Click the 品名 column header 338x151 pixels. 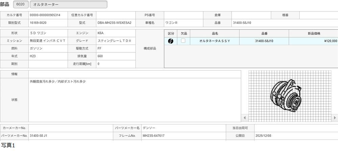[215, 33]
